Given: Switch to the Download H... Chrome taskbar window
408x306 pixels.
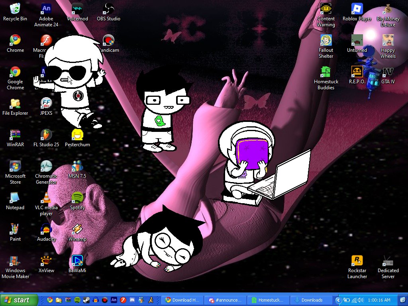Looking at the screenshot, I should 182,300.
